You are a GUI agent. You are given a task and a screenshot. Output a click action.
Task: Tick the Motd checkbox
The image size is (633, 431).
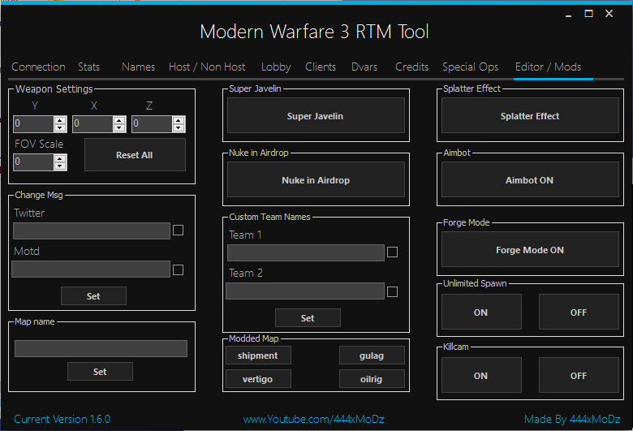[178, 269]
